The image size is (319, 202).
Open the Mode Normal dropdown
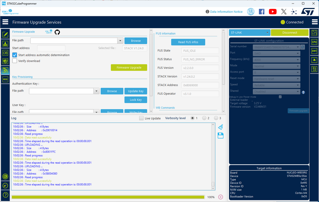pos(277,66)
